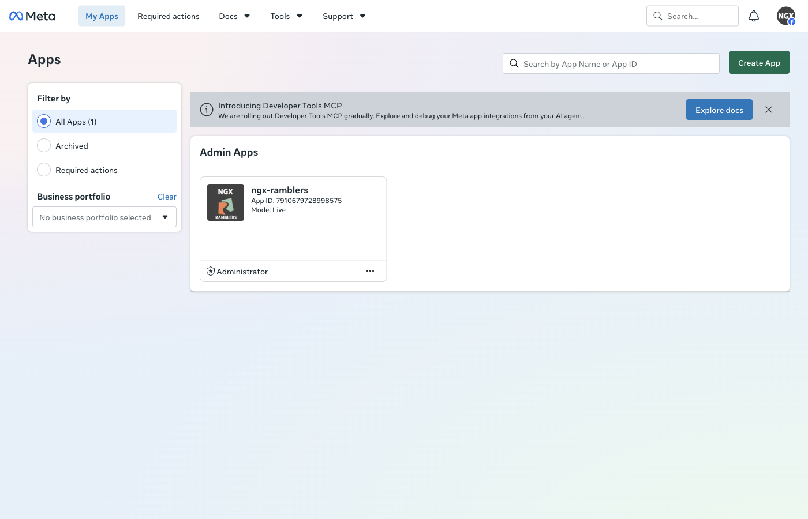Viewport: 808px width, 519px height.
Task: Go to the My Apps tab
Action: coord(102,16)
